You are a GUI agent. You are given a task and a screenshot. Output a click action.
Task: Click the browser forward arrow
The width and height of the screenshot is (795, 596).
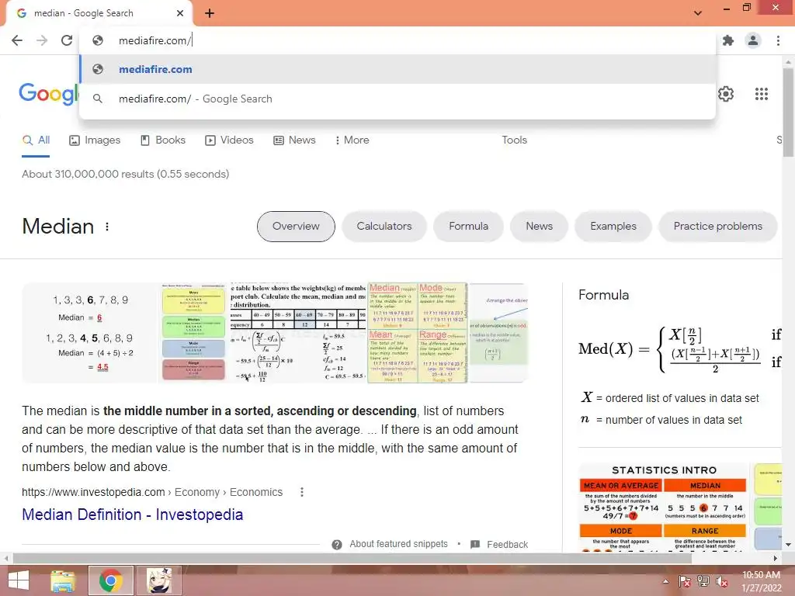point(42,40)
